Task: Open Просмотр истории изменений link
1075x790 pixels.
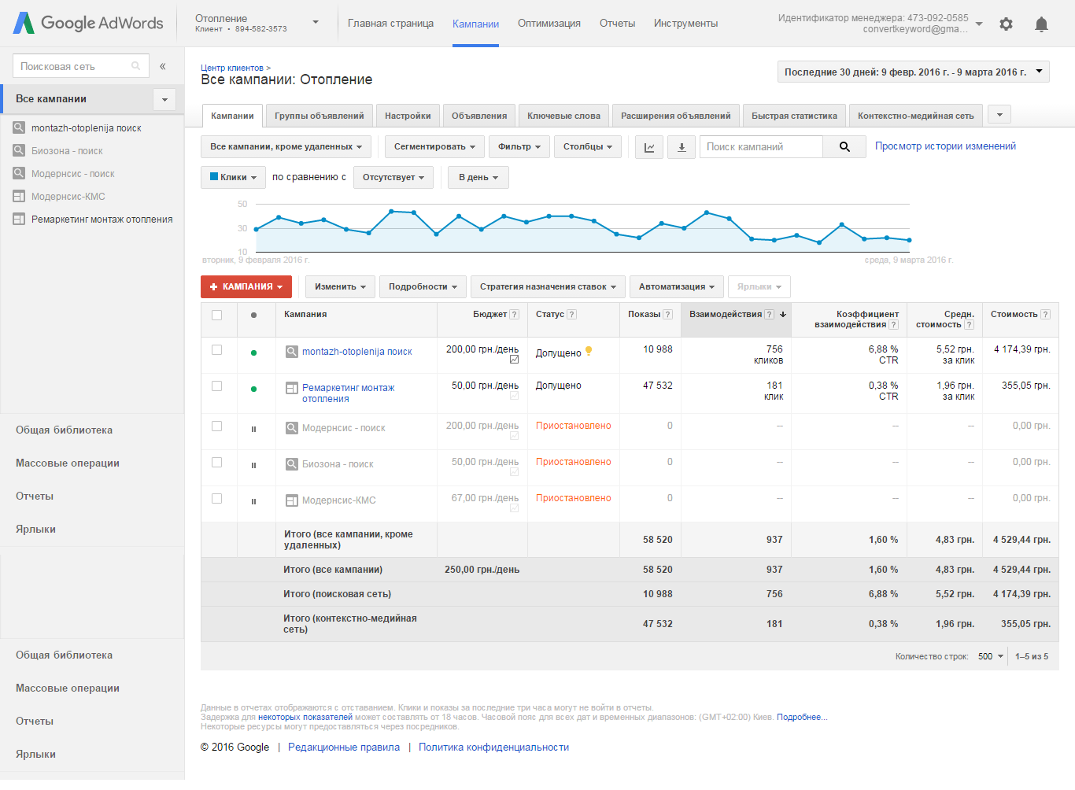Action: coord(945,146)
